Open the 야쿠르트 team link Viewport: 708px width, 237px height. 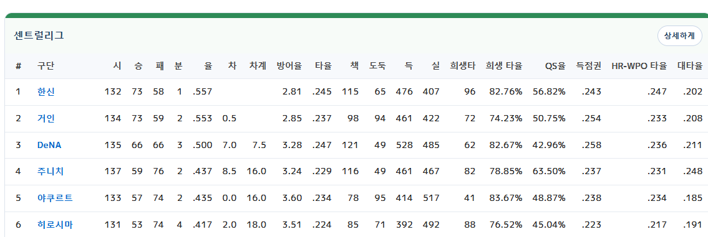55,198
